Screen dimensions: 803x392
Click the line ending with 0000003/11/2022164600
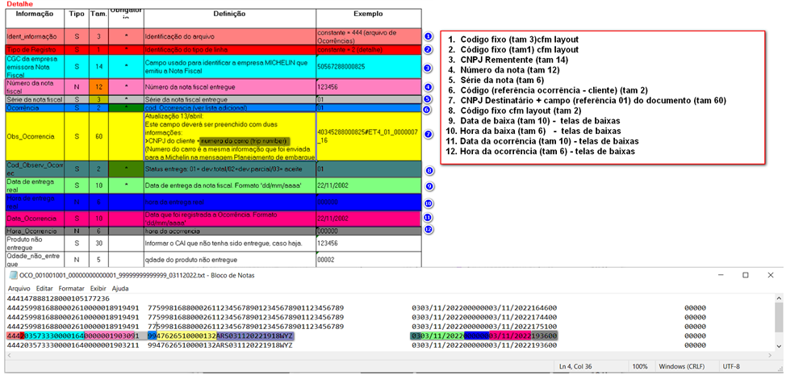coord(357,308)
